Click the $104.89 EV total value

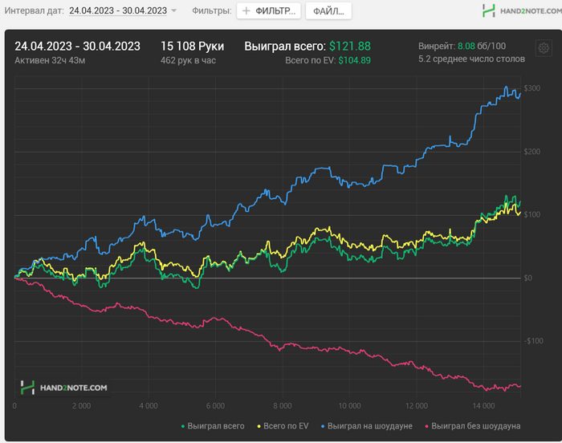355,60
